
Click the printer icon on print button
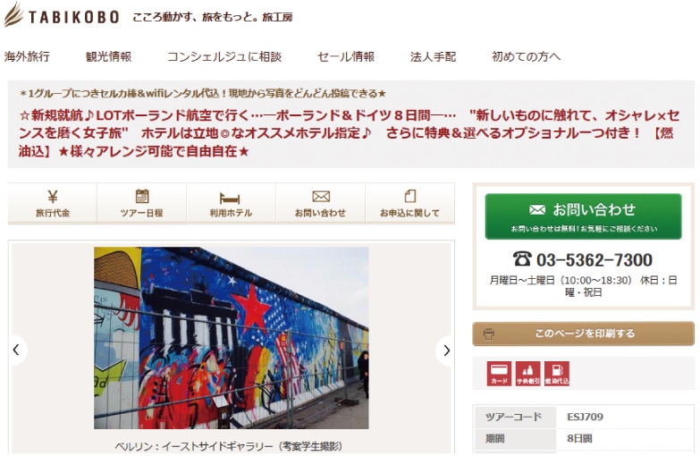(489, 334)
